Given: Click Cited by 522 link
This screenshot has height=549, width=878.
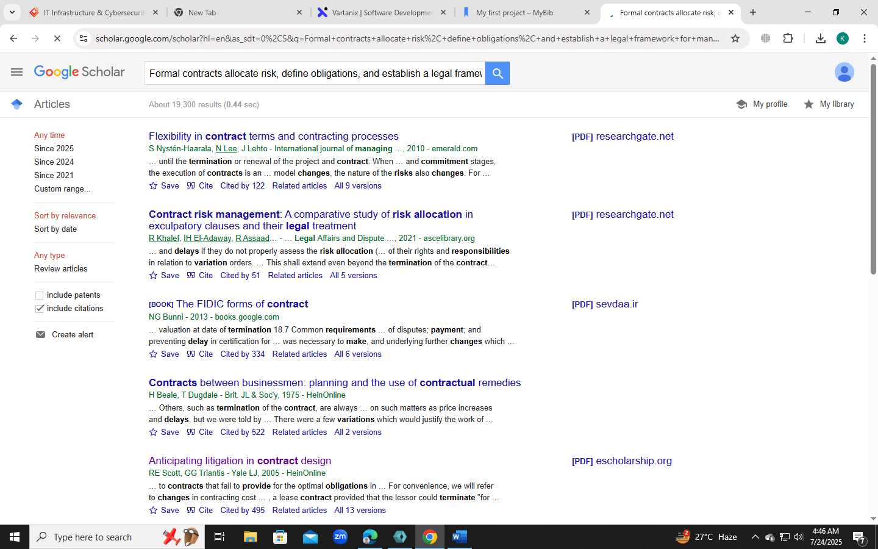Looking at the screenshot, I should tap(242, 432).
